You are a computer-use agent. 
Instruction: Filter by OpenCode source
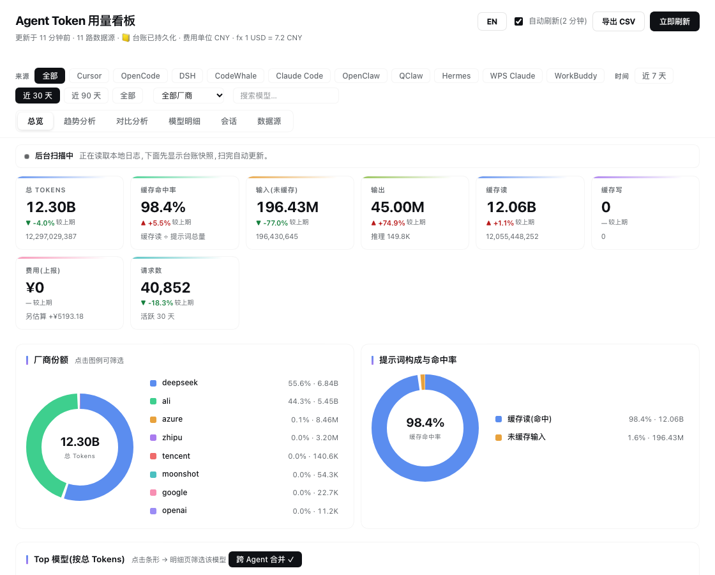coord(140,76)
